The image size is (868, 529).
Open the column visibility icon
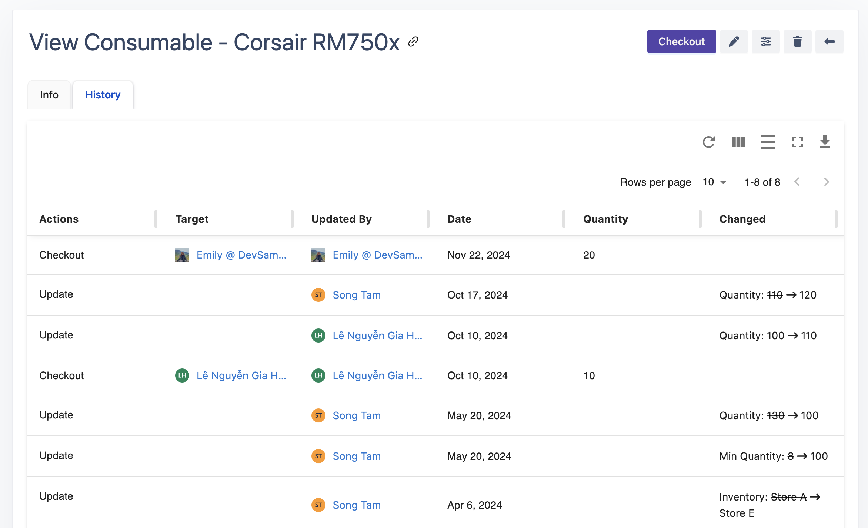738,142
